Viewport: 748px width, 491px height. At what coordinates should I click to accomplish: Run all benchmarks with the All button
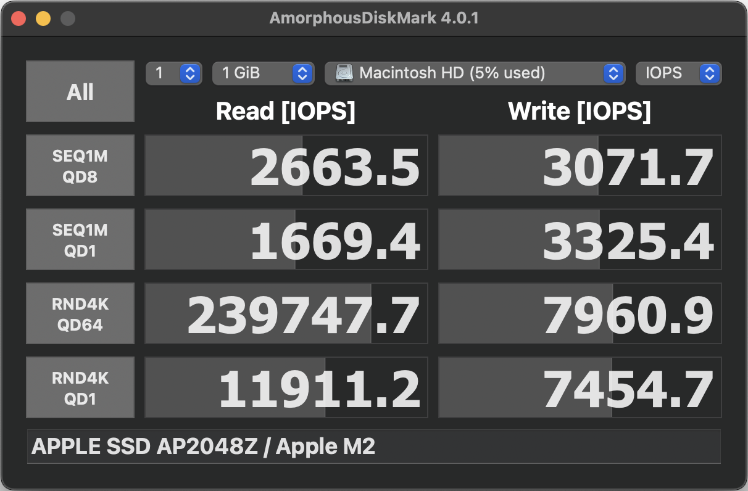coord(80,91)
